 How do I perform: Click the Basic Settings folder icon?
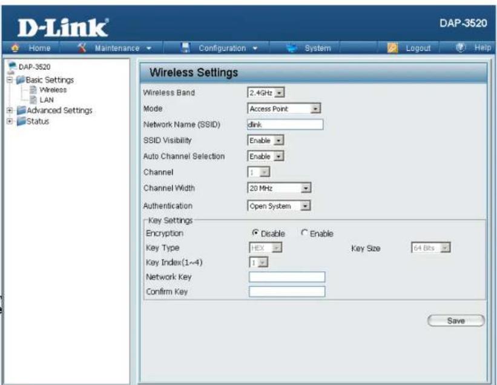click(21, 80)
